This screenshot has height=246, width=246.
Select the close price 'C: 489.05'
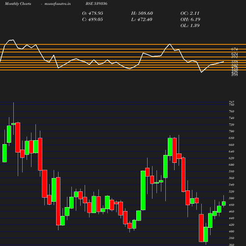(x=92, y=20)
